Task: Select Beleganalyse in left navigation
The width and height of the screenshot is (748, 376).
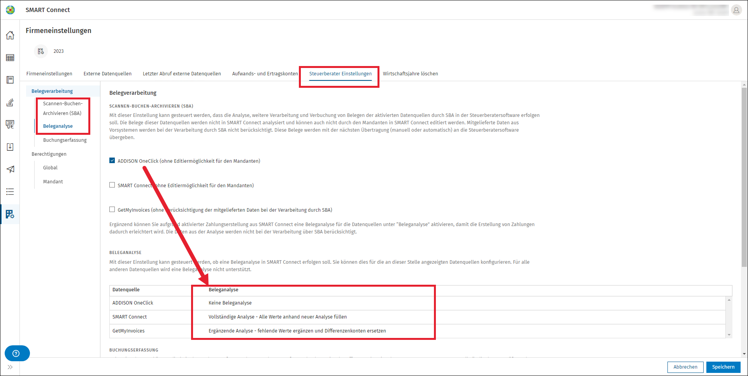Action: click(58, 126)
